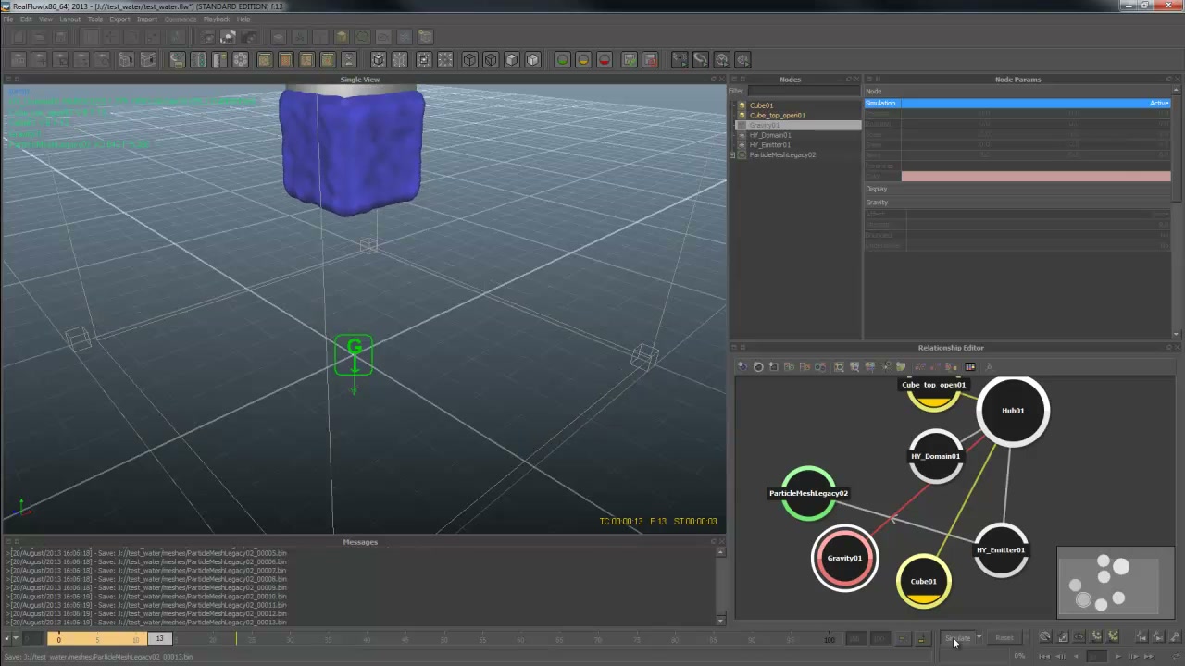Open the Import menu
This screenshot has height=666, width=1185.
click(146, 19)
